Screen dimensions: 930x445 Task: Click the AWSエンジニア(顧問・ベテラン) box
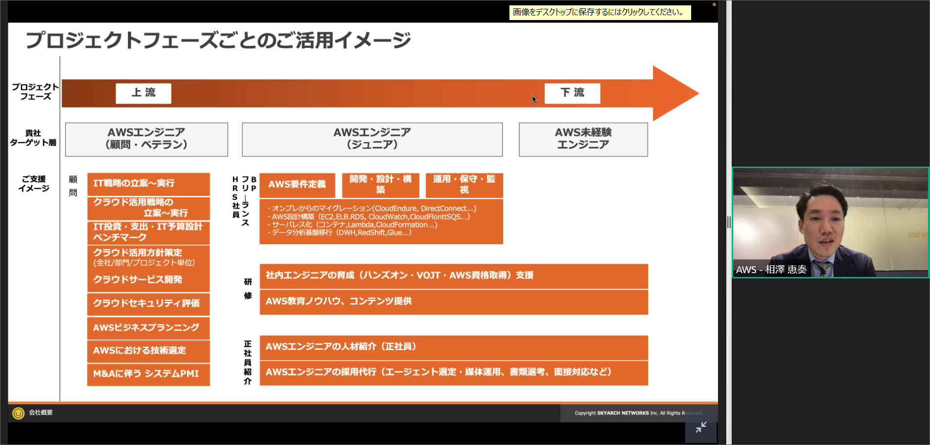pos(147,139)
